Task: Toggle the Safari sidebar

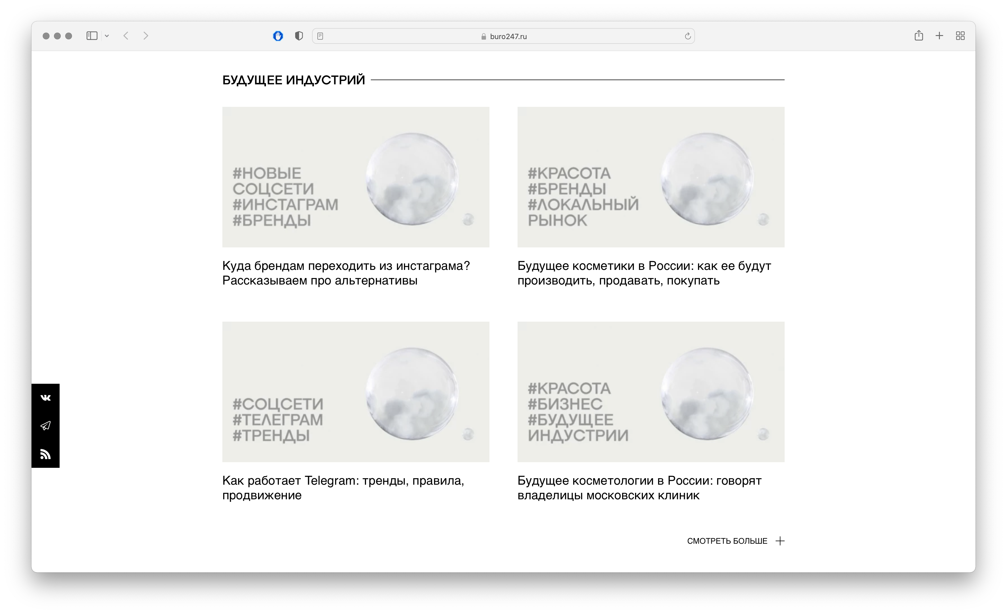Action: click(x=92, y=36)
